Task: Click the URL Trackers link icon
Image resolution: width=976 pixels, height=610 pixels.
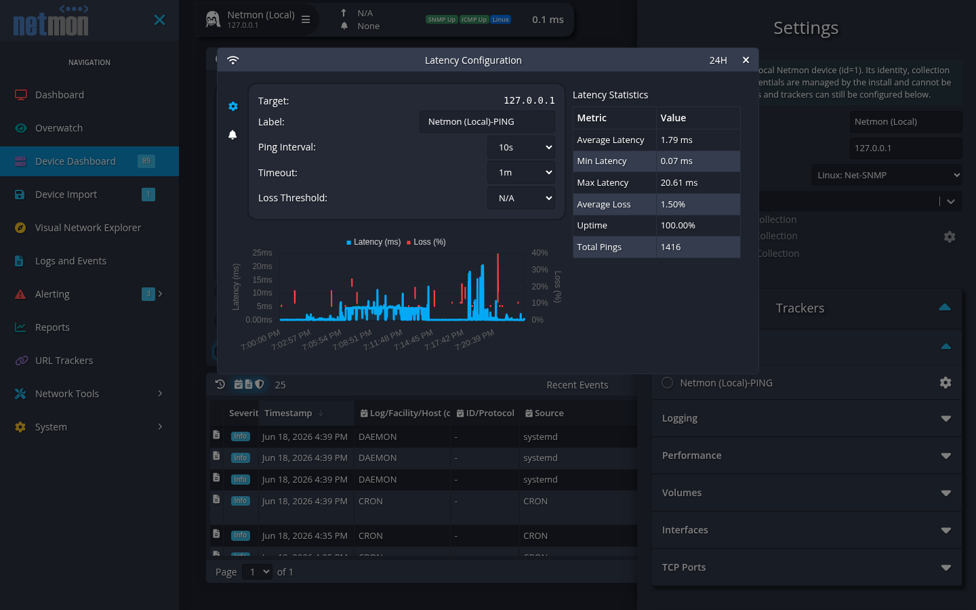Action: (x=21, y=361)
